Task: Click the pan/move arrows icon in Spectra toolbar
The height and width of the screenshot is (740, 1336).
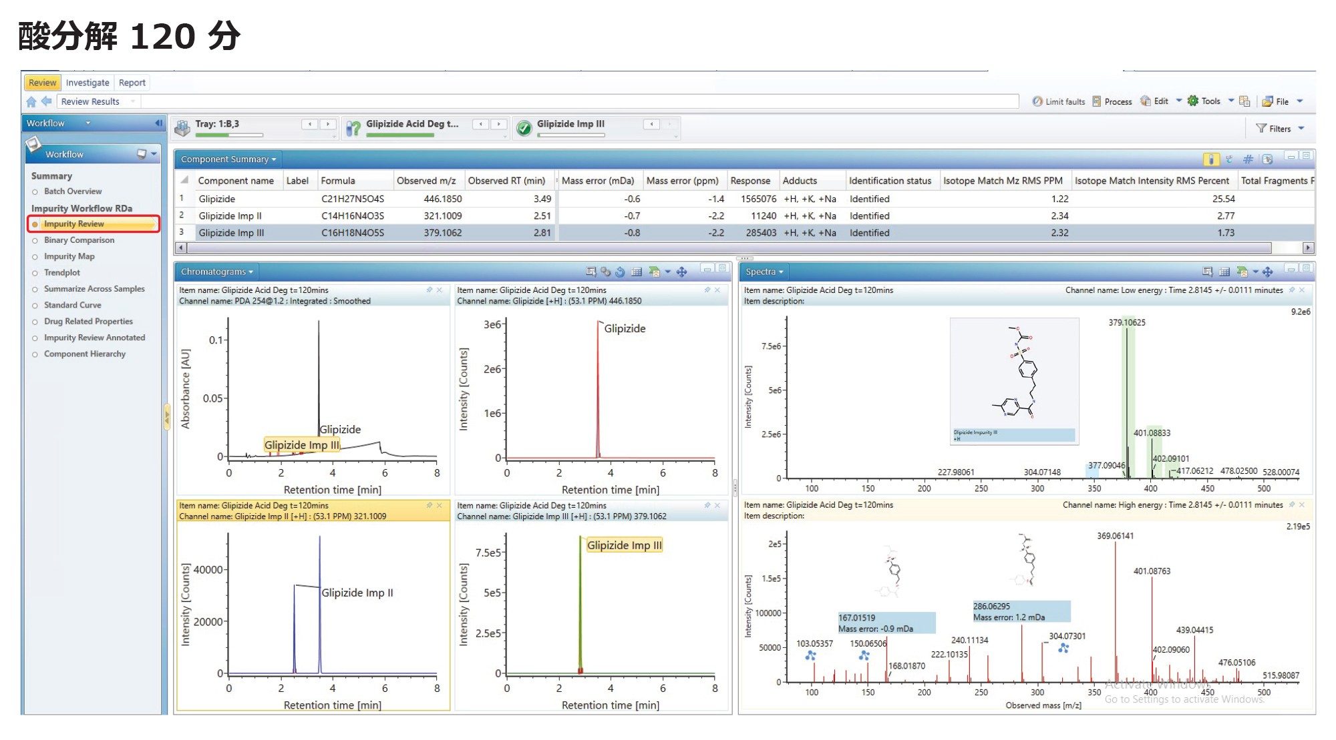Action: point(1267,272)
